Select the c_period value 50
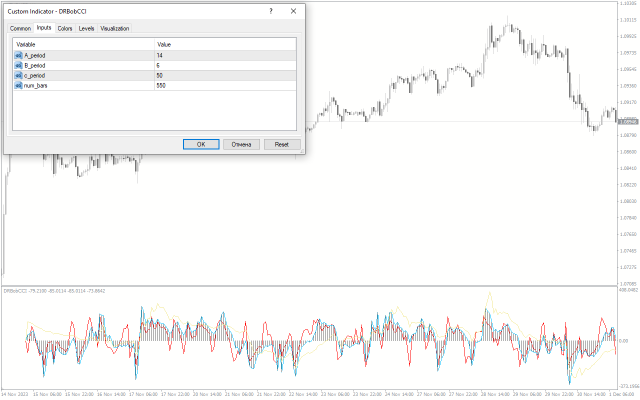This screenshot has height=400, width=640. pos(225,75)
